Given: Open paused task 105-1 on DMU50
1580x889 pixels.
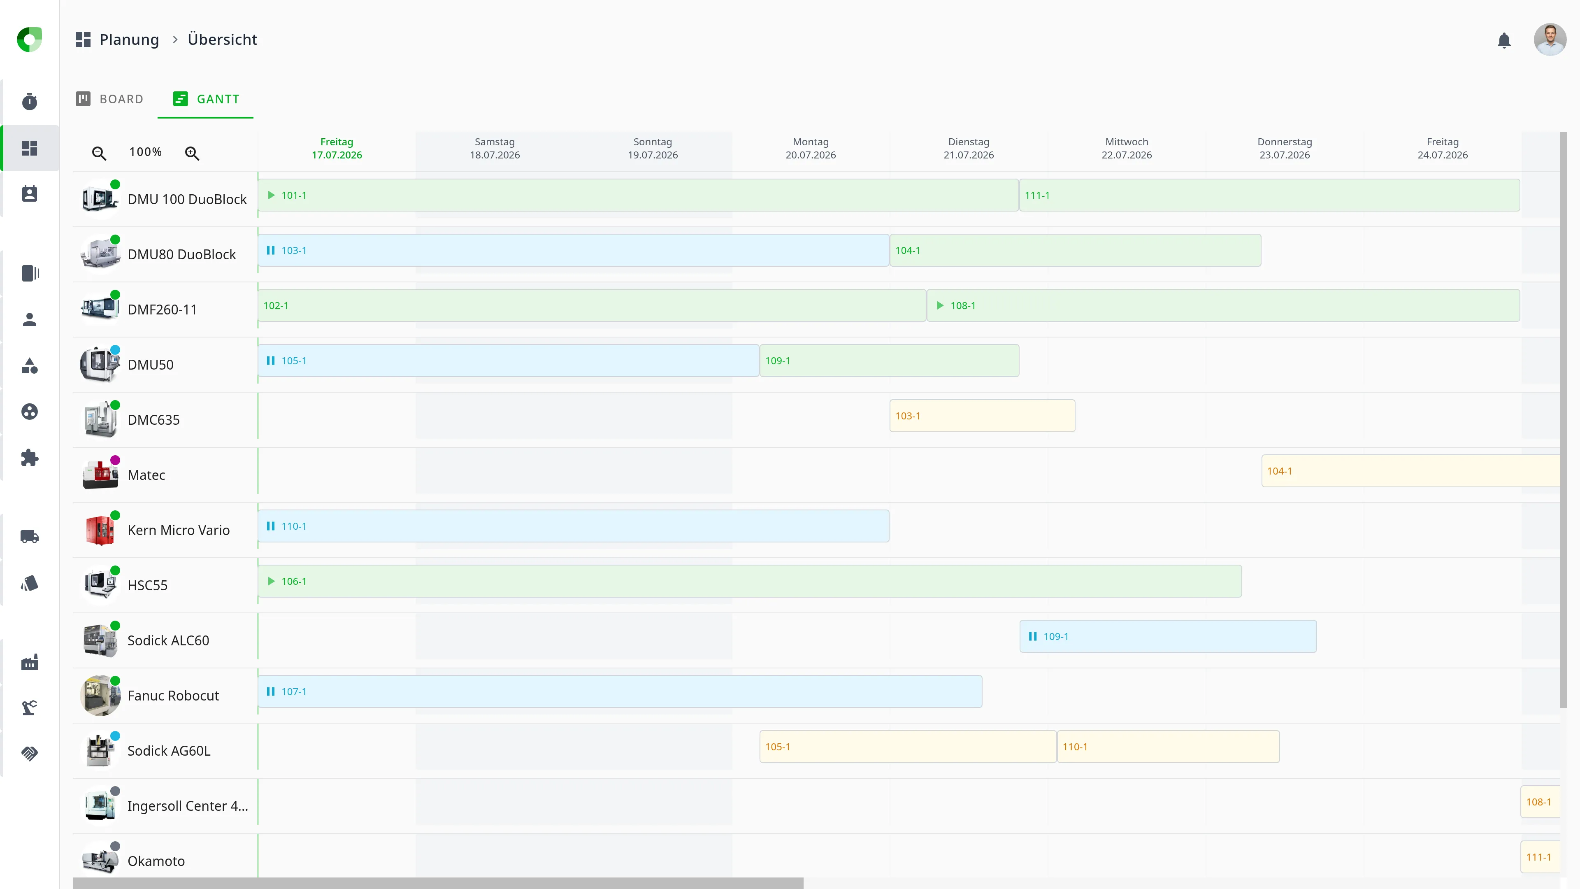Looking at the screenshot, I should click(x=509, y=361).
